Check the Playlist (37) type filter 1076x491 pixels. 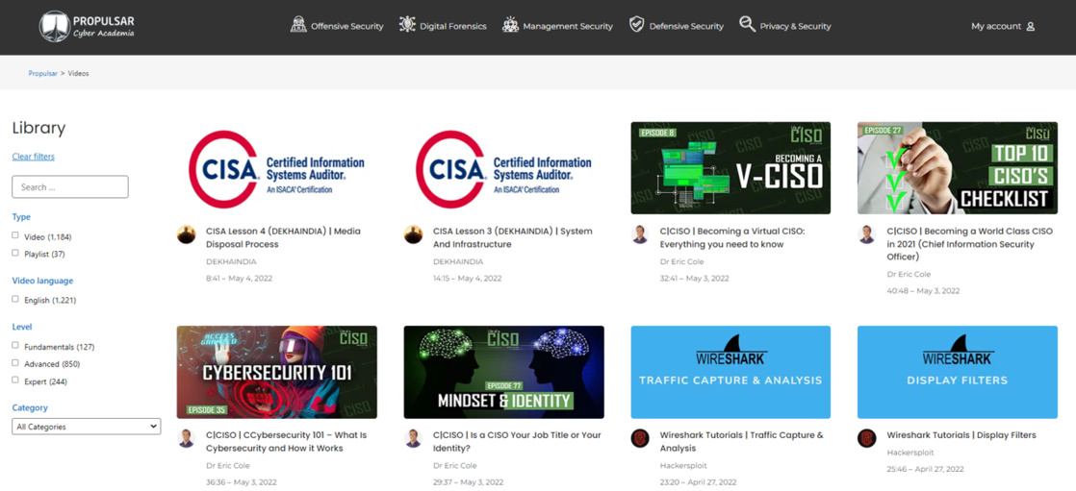tap(15, 253)
